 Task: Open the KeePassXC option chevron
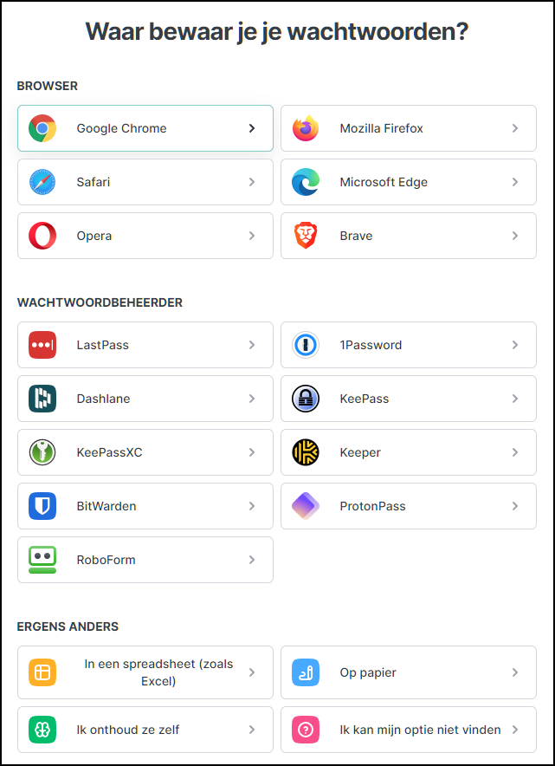pyautogui.click(x=252, y=452)
